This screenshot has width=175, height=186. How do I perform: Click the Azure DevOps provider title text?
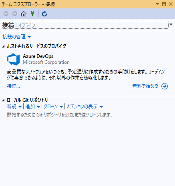38,56
